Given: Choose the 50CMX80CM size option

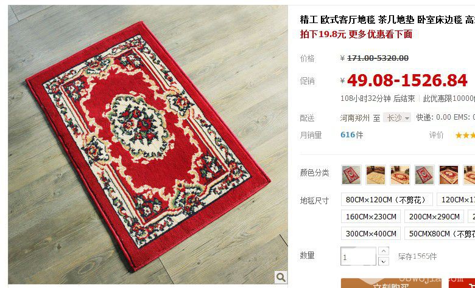Looking at the screenshot, I should tap(440, 233).
